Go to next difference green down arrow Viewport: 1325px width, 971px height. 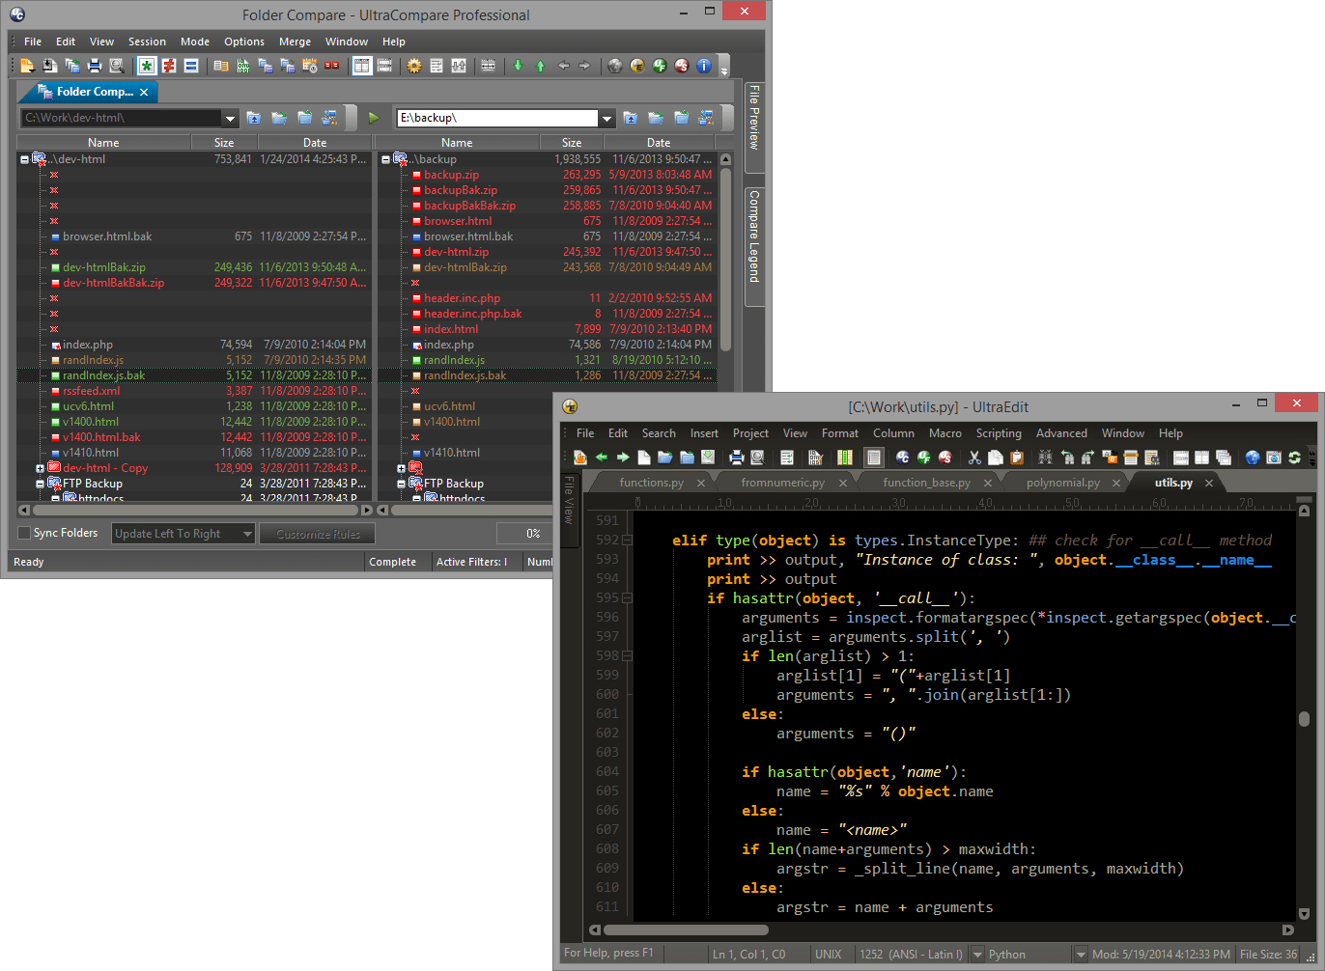(x=518, y=66)
